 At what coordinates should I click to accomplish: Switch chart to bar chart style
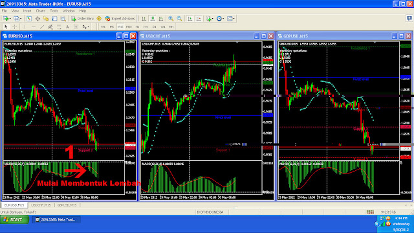pos(144,19)
